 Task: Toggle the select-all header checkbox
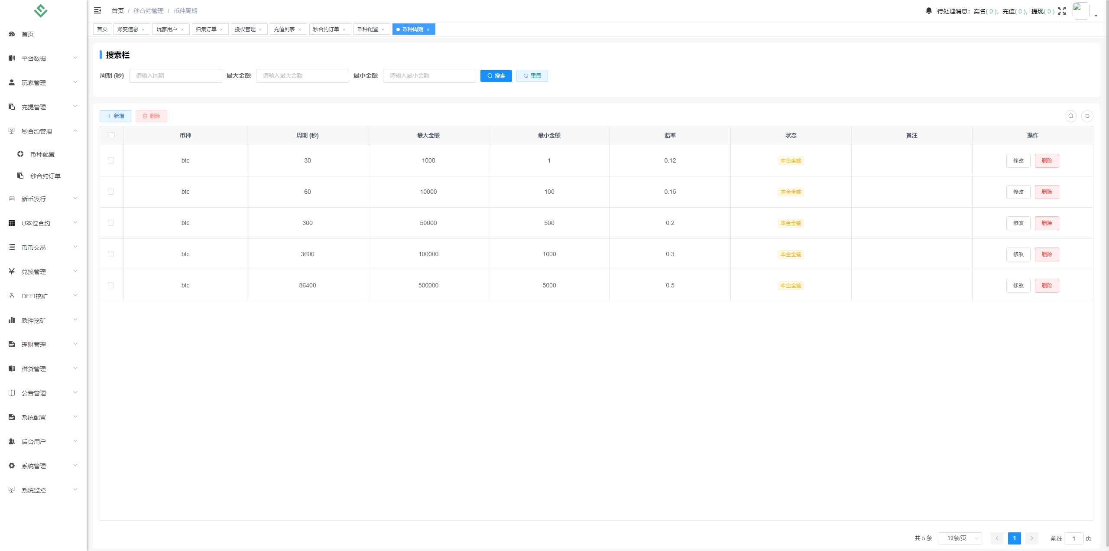(112, 135)
